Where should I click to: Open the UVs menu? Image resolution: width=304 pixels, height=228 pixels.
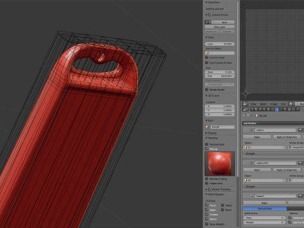[x=283, y=104]
